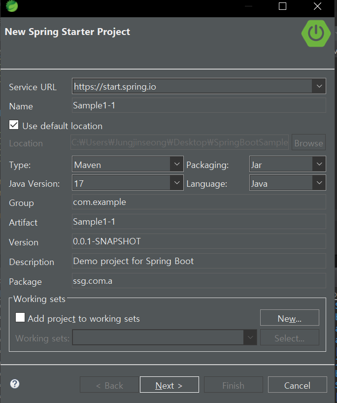This screenshot has width=337, height=403.
Task: Click the Select... working sets button
Action: (290, 337)
